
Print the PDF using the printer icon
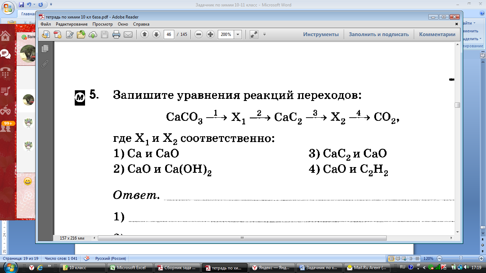(116, 34)
